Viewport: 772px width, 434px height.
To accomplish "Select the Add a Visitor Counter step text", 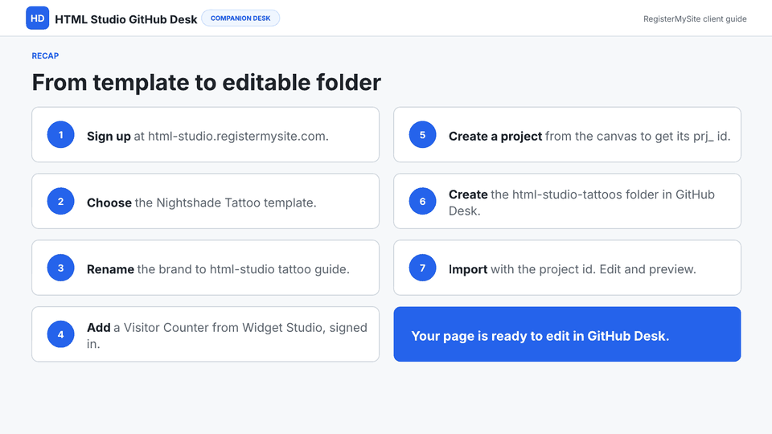I will pyautogui.click(x=227, y=335).
